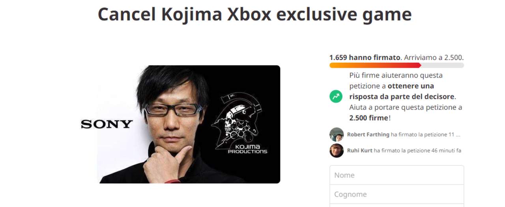Select the Ruhi Kurt name link

359,150
